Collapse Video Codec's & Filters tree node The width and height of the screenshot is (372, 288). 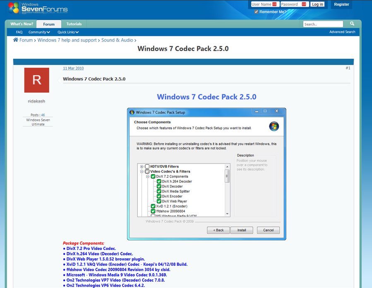pyautogui.click(x=142, y=172)
